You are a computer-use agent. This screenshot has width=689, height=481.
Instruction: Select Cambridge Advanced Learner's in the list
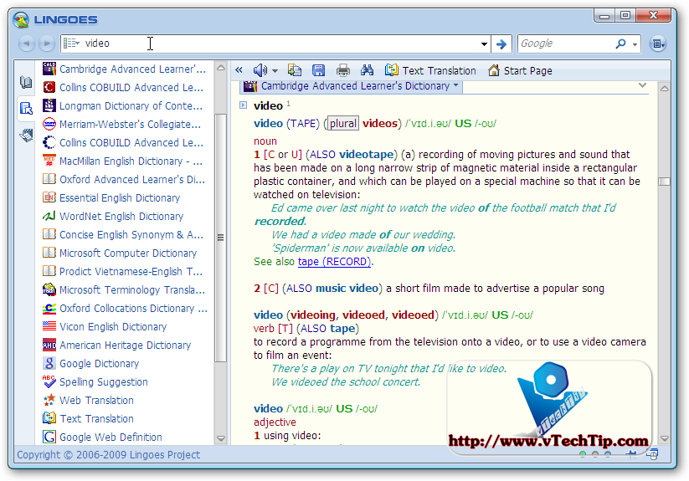coord(125,69)
